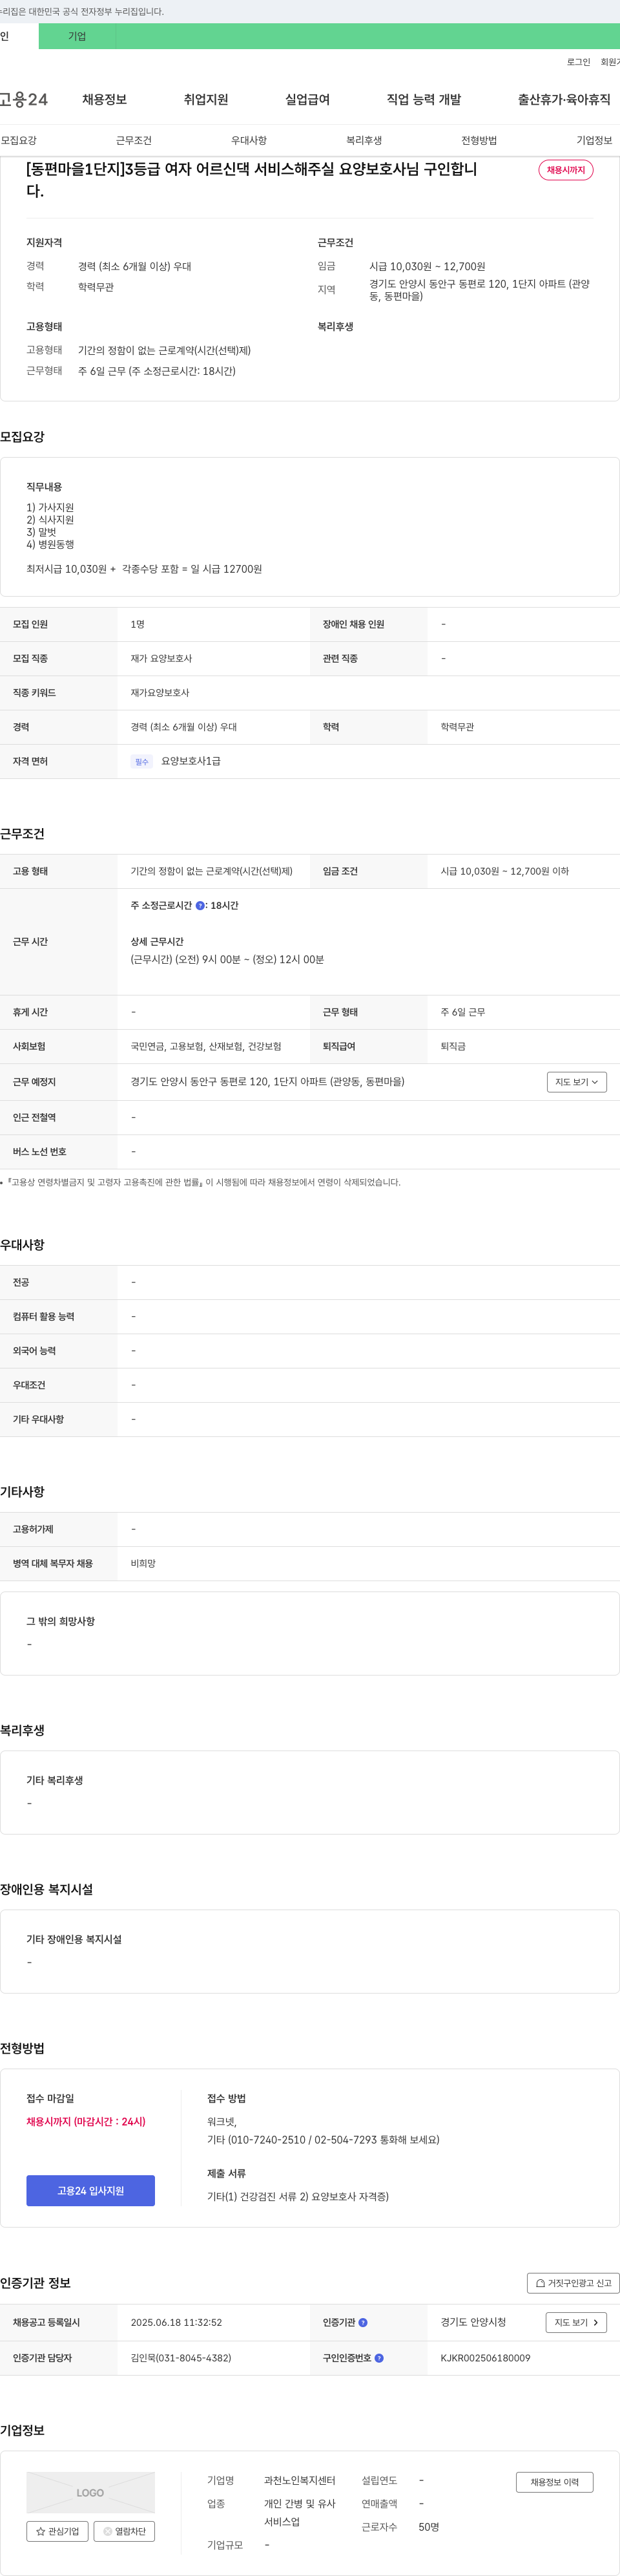620x2576 pixels.
Task: Click wage text 시급 10,030원 ~ 12,700원 이하
Action: tap(504, 872)
